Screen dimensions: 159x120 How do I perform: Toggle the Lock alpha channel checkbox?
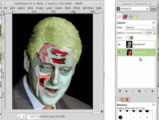[132, 38]
